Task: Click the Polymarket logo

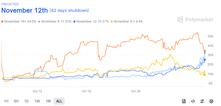Action: tap(195, 19)
